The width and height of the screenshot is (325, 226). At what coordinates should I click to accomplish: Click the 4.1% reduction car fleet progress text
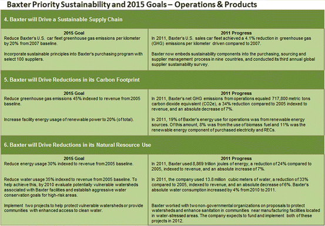tap(232, 41)
